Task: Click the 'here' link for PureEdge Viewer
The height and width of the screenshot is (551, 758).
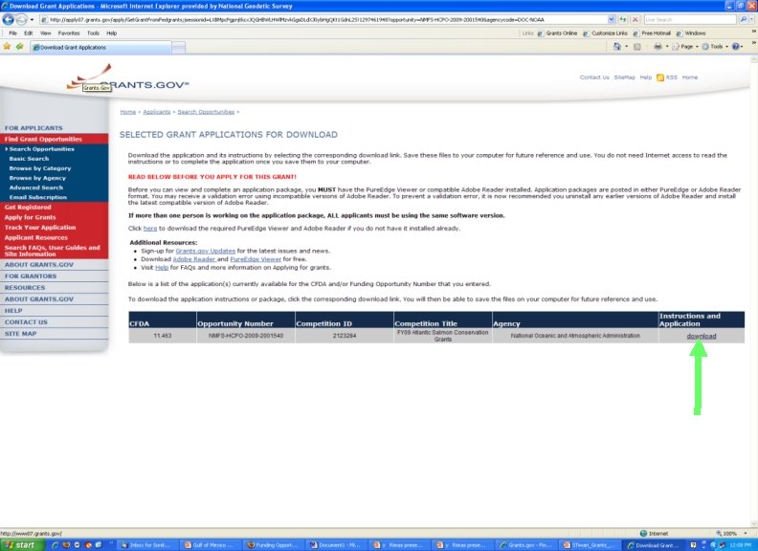Action: pos(150,228)
